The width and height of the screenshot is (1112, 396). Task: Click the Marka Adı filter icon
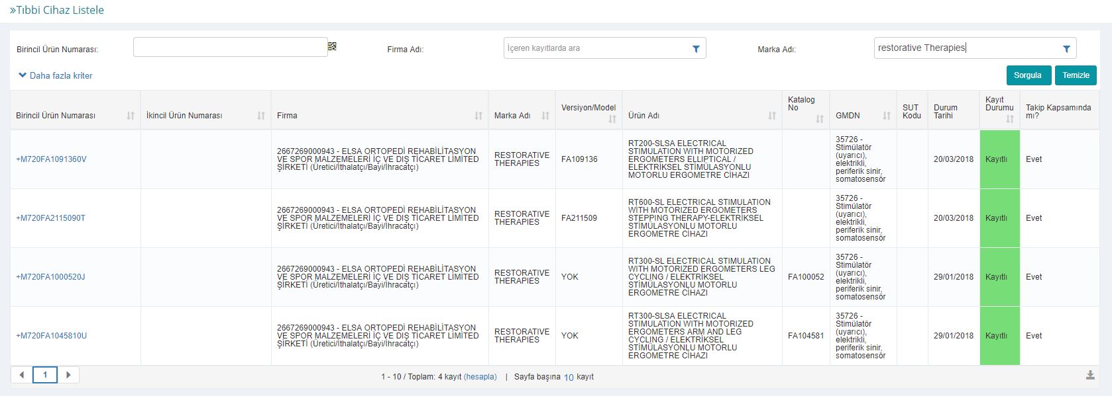(x=1066, y=49)
